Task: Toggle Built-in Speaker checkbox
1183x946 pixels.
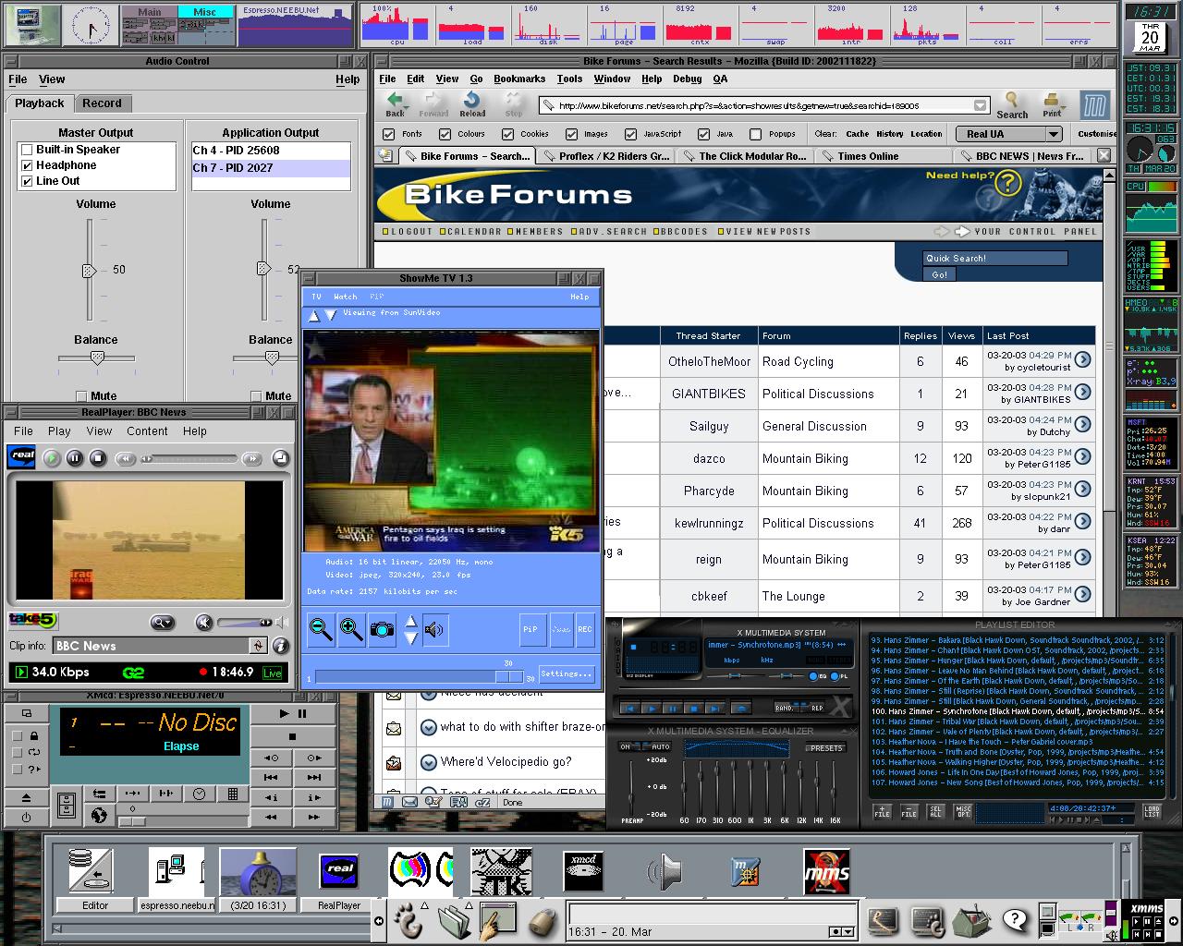Action: (x=27, y=150)
